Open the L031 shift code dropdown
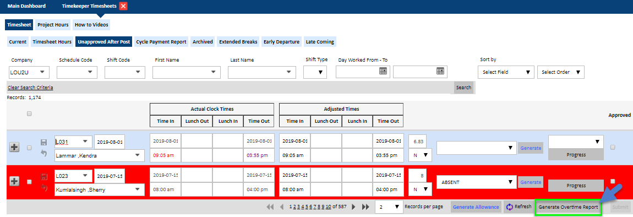 click(x=73, y=142)
